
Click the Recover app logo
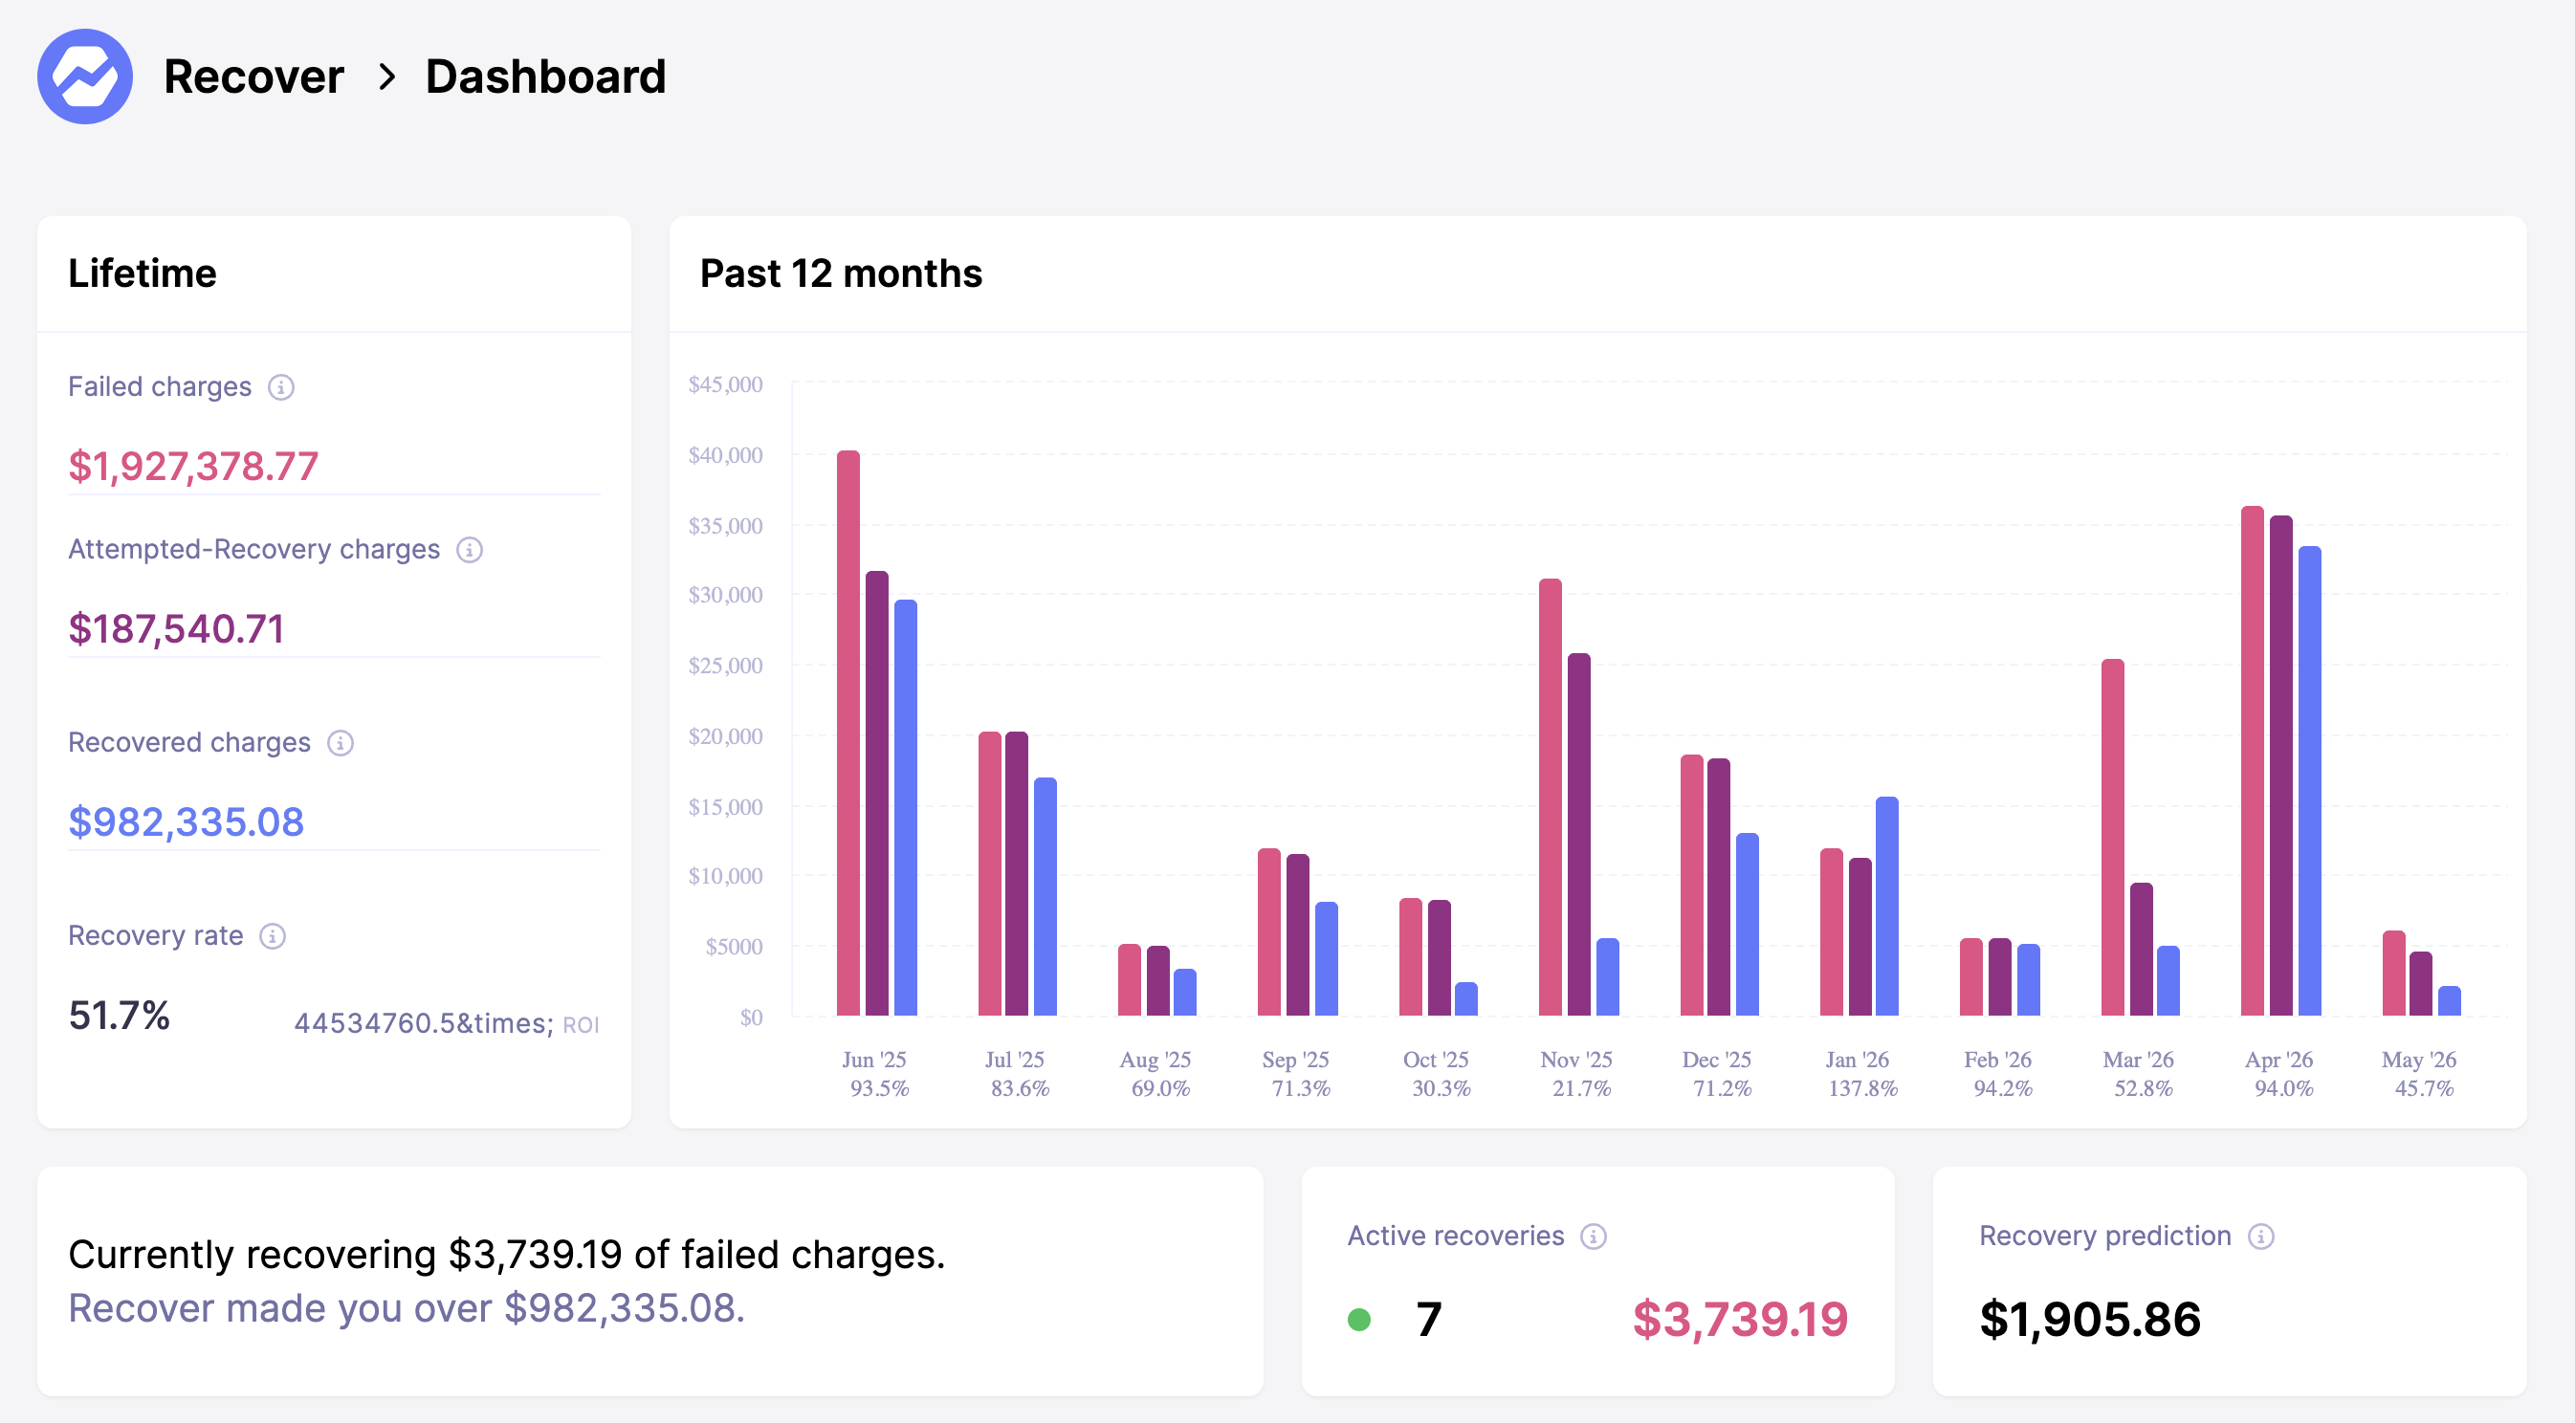point(85,76)
